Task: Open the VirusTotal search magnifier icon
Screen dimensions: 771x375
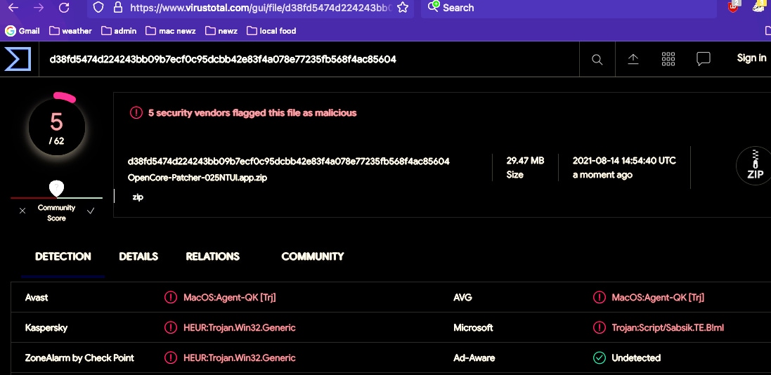Action: click(x=597, y=60)
